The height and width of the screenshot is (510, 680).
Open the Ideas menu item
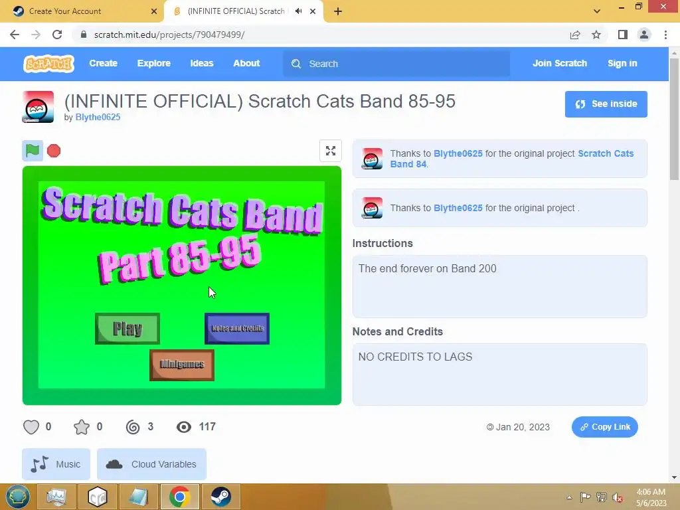pos(202,63)
